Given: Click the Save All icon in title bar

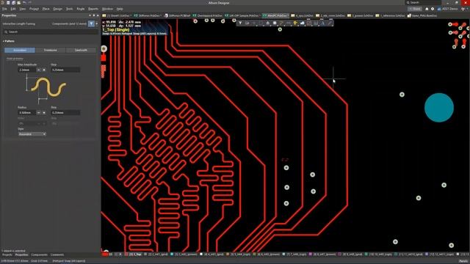Looking at the screenshot, I should pyautogui.click(x=13, y=3).
